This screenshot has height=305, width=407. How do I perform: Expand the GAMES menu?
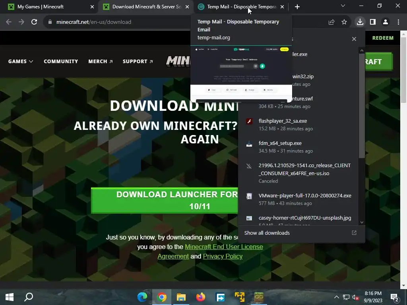coord(21,62)
